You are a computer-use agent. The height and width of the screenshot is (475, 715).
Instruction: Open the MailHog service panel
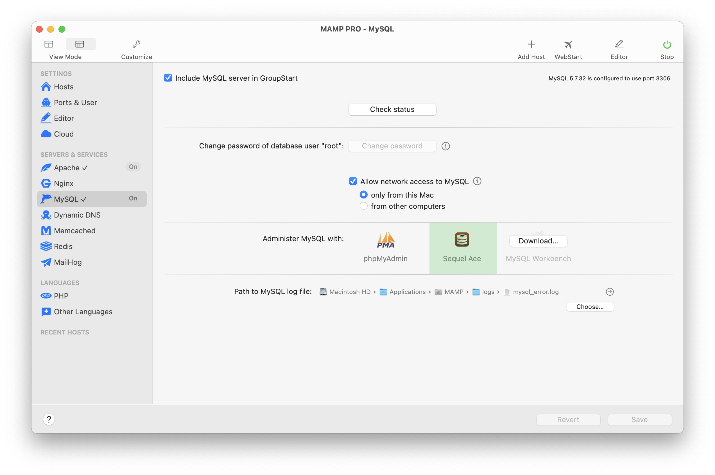(x=67, y=262)
